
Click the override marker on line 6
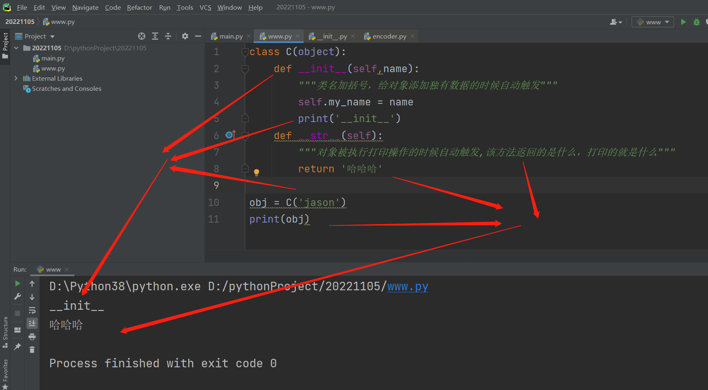click(231, 135)
